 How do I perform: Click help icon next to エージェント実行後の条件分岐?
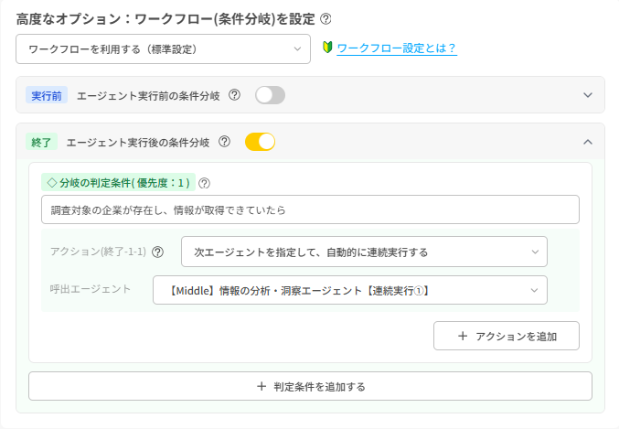point(224,142)
